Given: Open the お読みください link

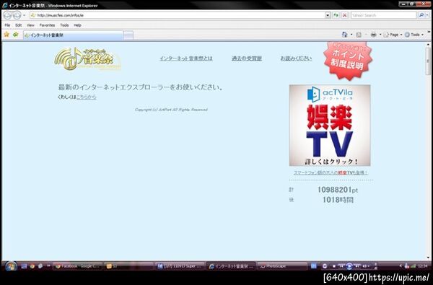Looking at the screenshot, I should click(x=296, y=58).
